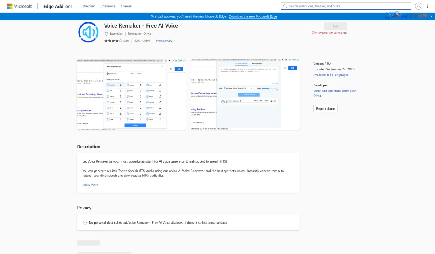
Task: Click the Voice Remaker speaker logo
Action: [88, 32]
